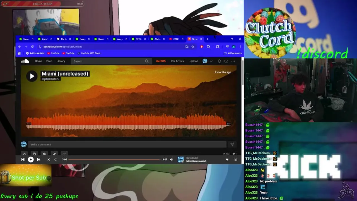Viewport: 357px width, 201px height.
Task: Expand the profile avatar dropdown chevron
Action: (211, 61)
